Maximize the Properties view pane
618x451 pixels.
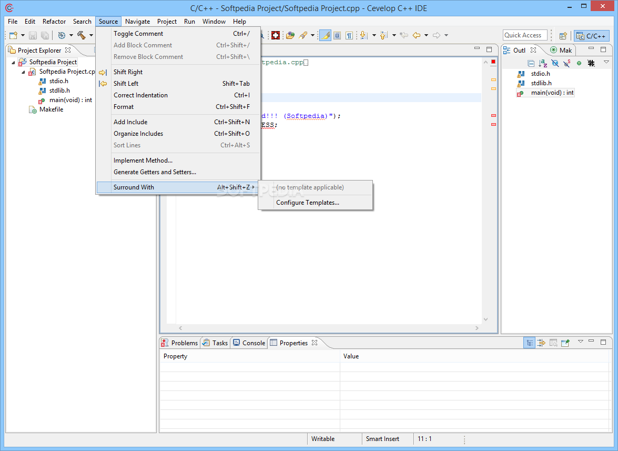click(x=603, y=342)
